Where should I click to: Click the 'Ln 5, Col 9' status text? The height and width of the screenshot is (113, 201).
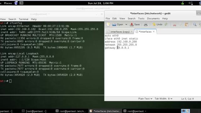pos(187,99)
